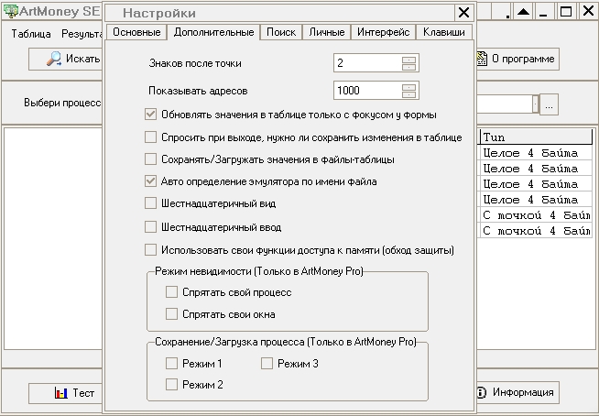Disable Авто определение эмулятора по имени файла

point(150,181)
